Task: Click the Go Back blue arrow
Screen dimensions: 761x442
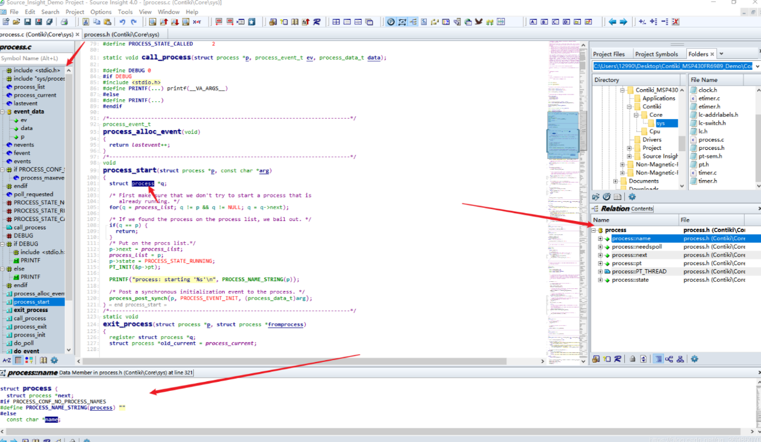Action: 612,22
